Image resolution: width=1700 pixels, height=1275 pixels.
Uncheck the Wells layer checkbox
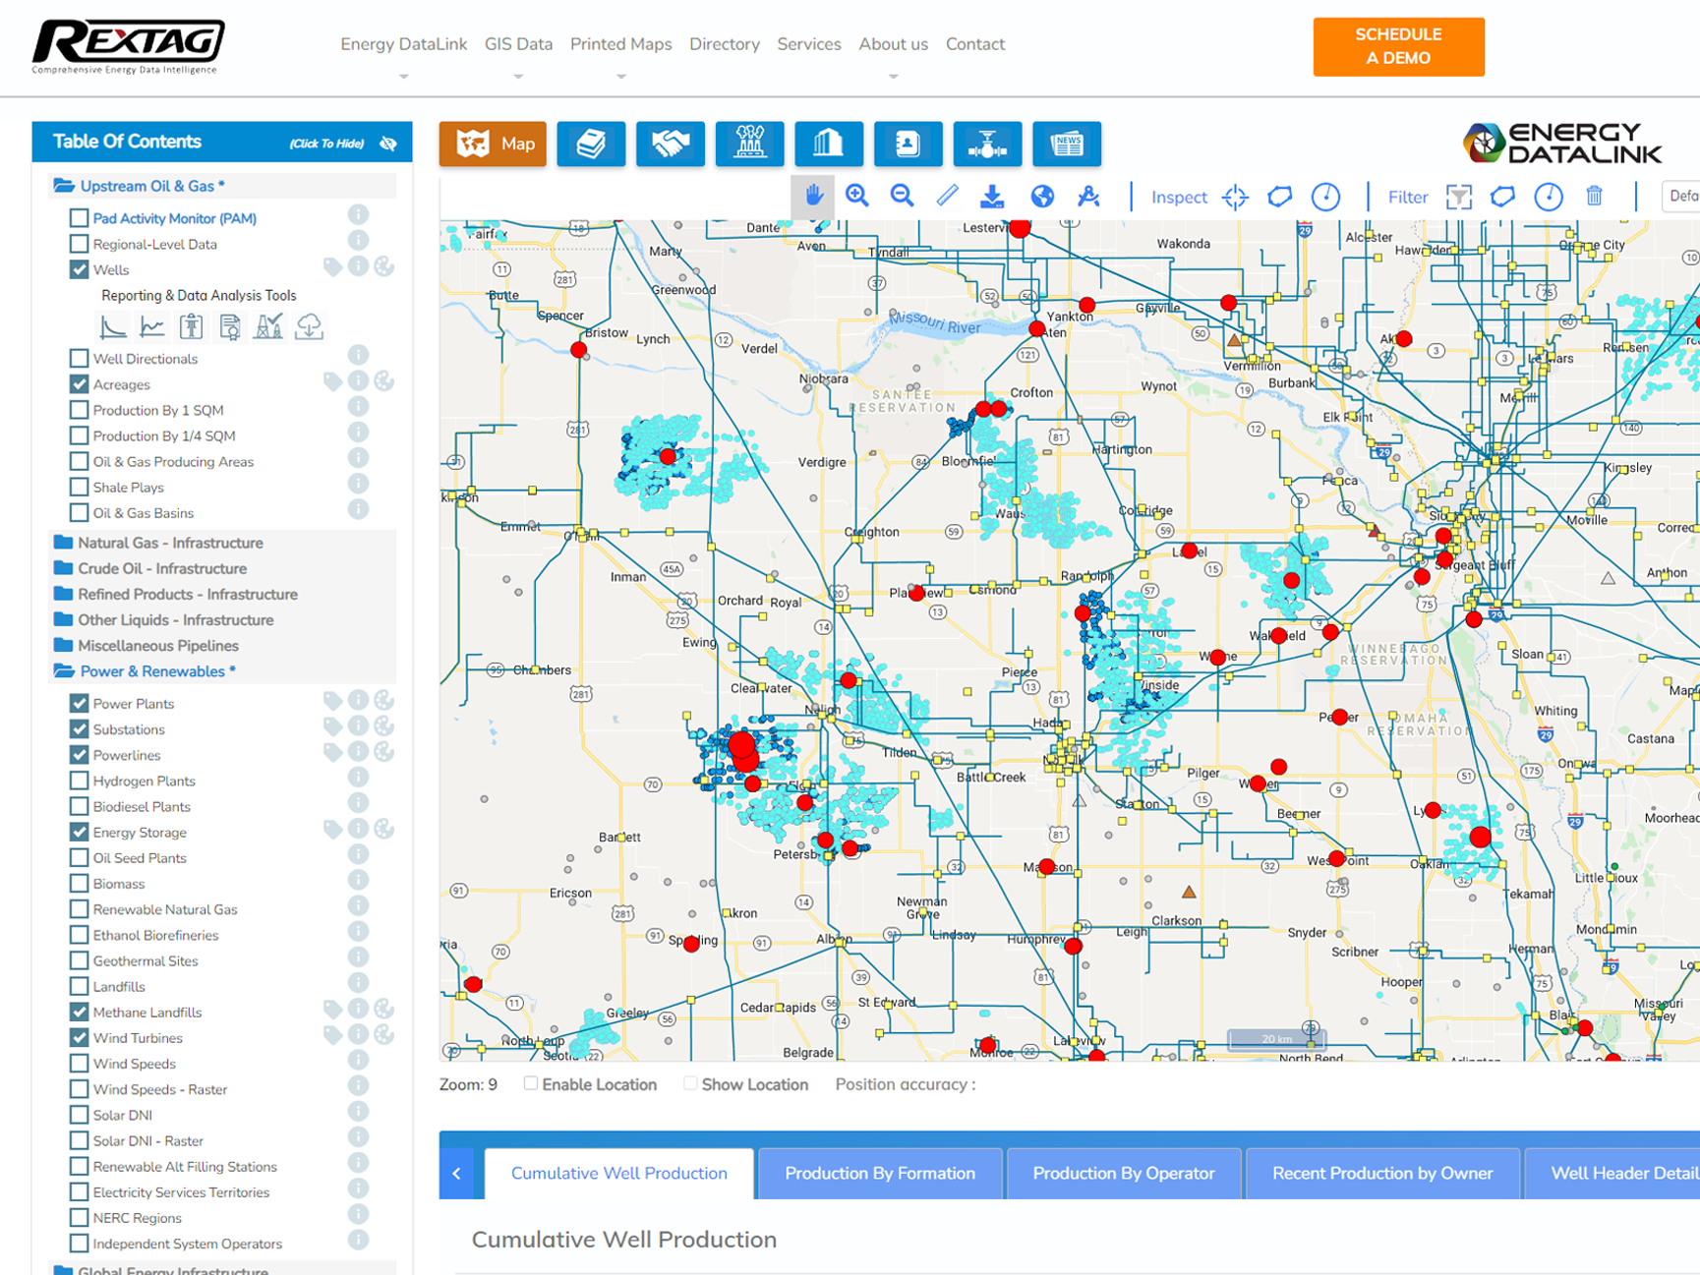click(79, 269)
